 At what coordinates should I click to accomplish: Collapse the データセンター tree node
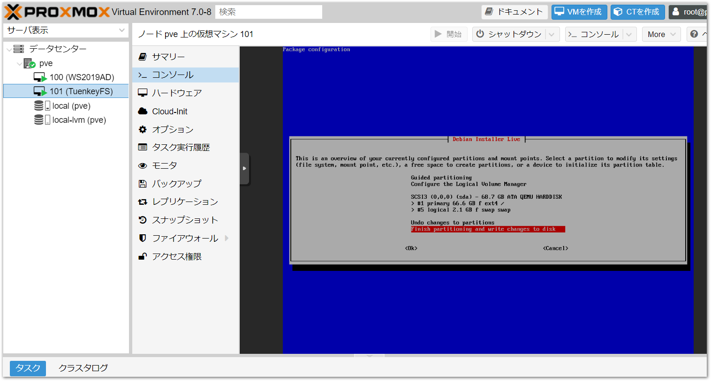pos(9,49)
